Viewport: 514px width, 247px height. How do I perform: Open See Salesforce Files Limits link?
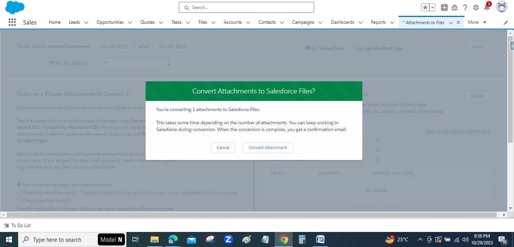(88, 167)
